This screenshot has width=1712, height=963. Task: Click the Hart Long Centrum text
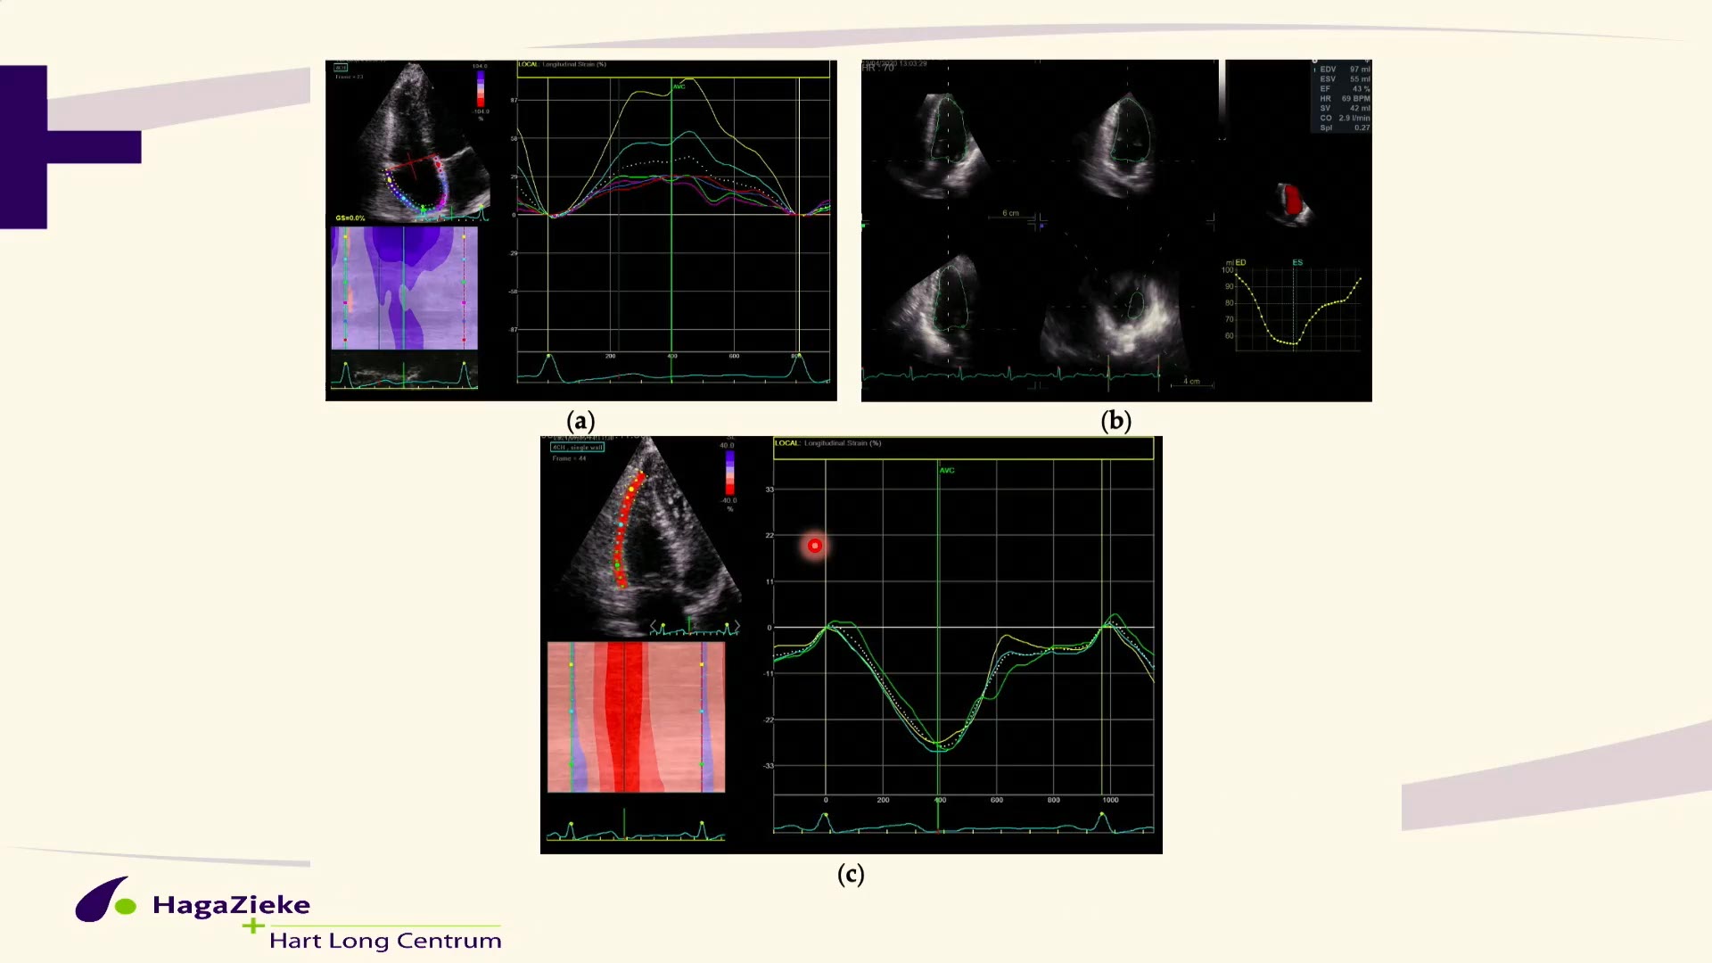tap(385, 941)
